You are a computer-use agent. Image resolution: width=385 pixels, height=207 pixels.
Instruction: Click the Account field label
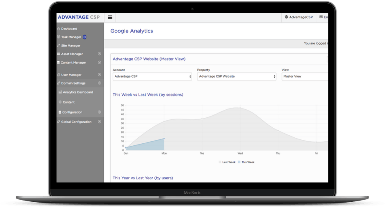(119, 70)
